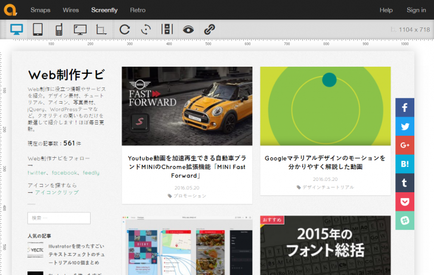Select the Screenfly menu item
This screenshot has width=434, height=275.
click(104, 10)
